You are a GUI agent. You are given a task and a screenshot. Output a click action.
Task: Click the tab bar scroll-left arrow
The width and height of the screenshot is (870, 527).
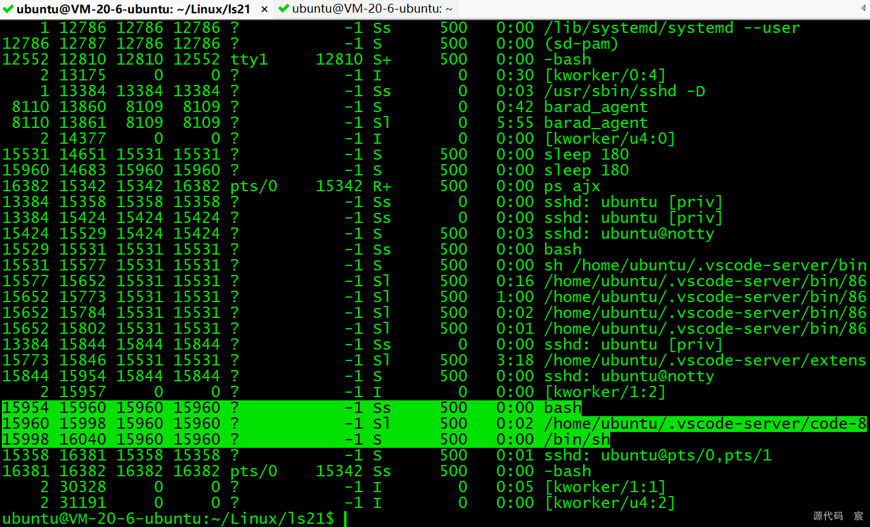point(863,8)
